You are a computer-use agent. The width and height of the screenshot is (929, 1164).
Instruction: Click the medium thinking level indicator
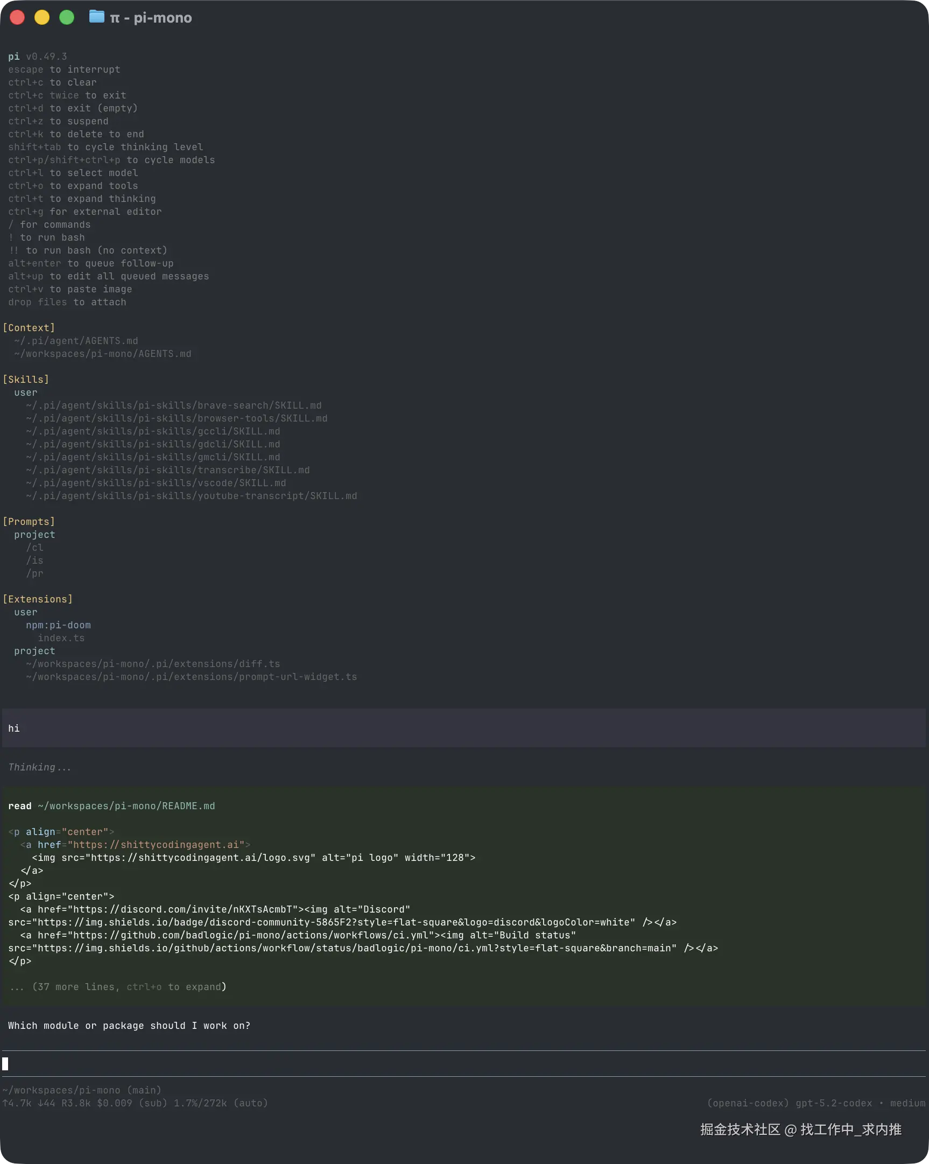907,1103
